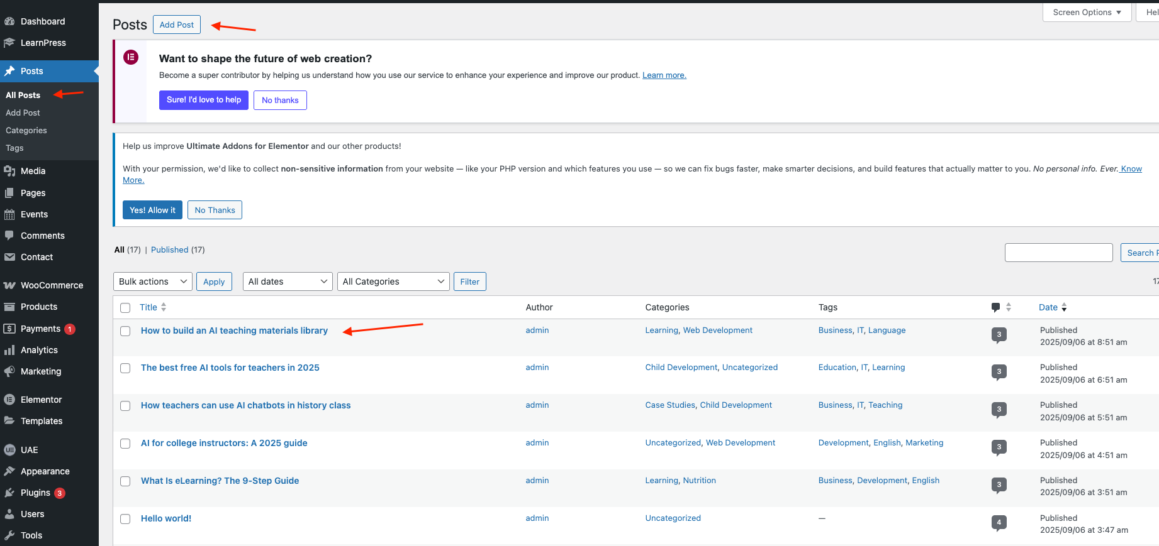Click the Dashboard gauge icon in sidebar

pos(9,21)
